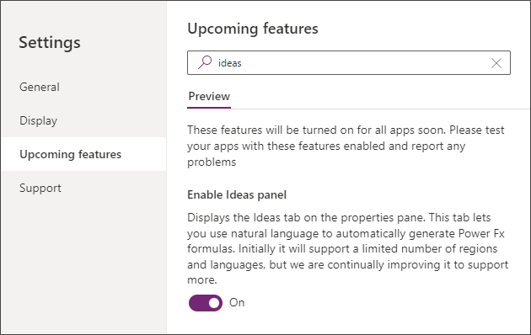The width and height of the screenshot is (531, 335).
Task: Select Upcoming features in the sidebar
Action: tap(83, 154)
